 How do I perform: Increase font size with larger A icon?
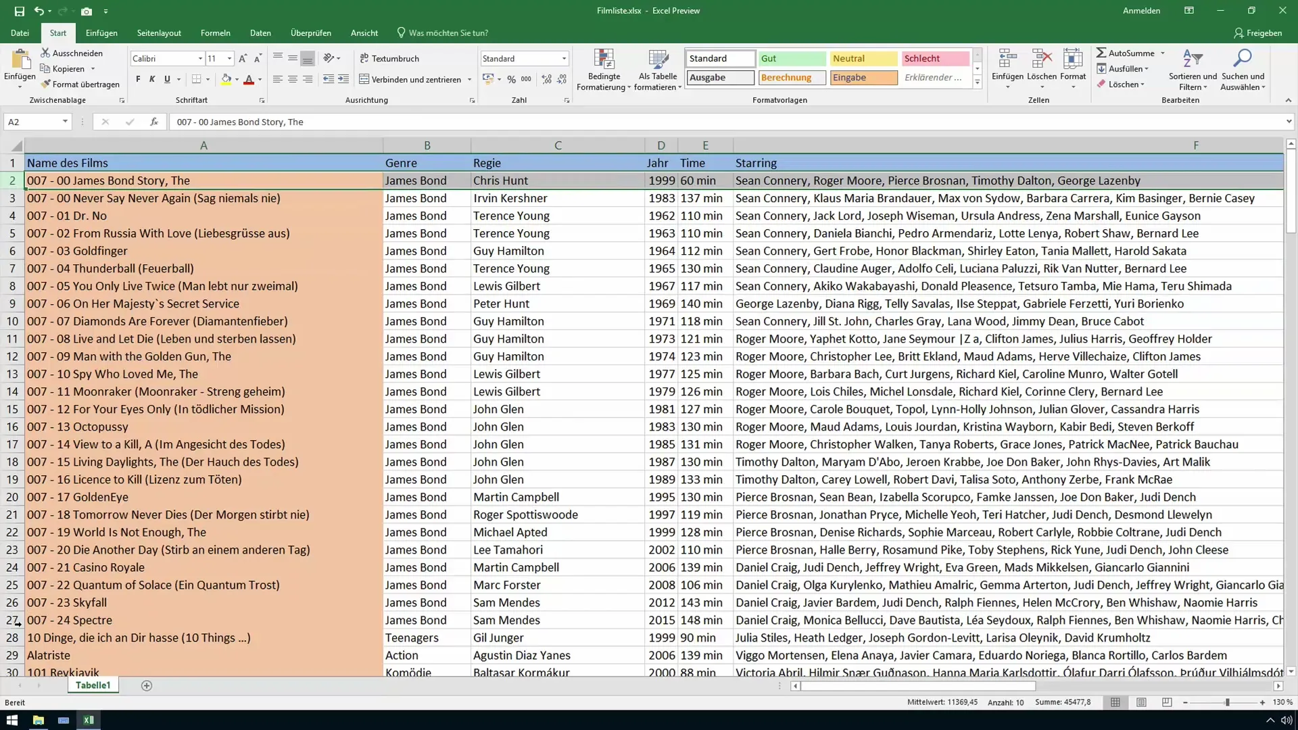coord(243,59)
